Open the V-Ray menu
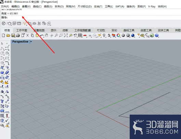This screenshot has height=139, width=181. coord(152,7)
